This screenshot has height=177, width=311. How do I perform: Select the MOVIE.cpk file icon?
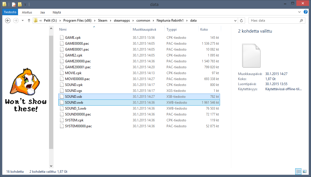pyautogui.click(x=62, y=73)
